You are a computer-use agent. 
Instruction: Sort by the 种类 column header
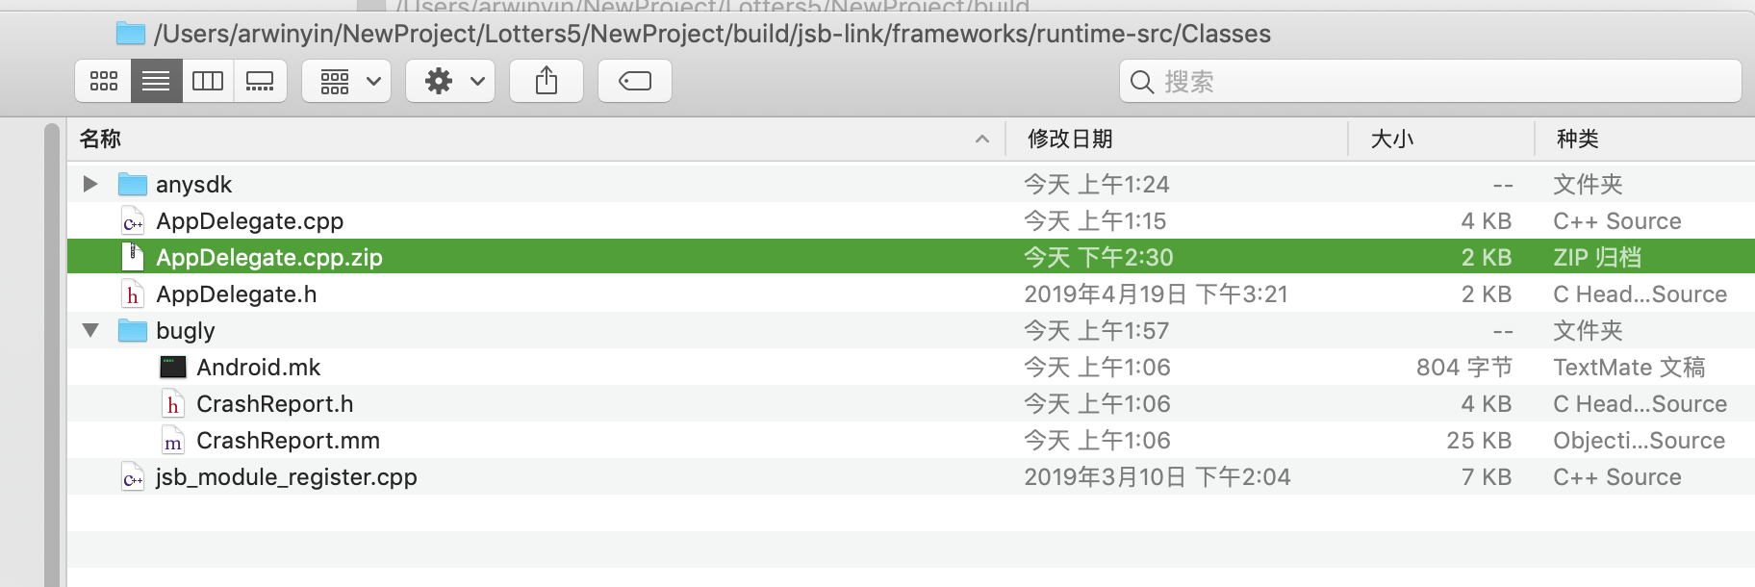tap(1578, 140)
